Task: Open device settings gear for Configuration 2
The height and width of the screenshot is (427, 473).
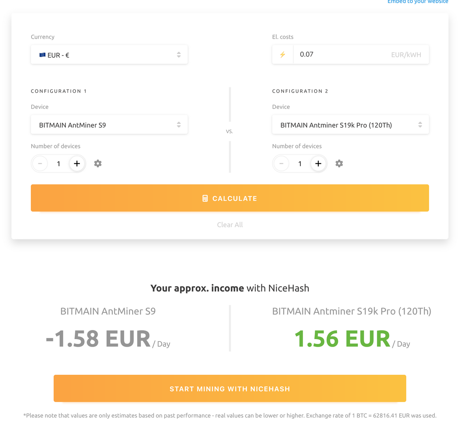Action: [x=339, y=163]
